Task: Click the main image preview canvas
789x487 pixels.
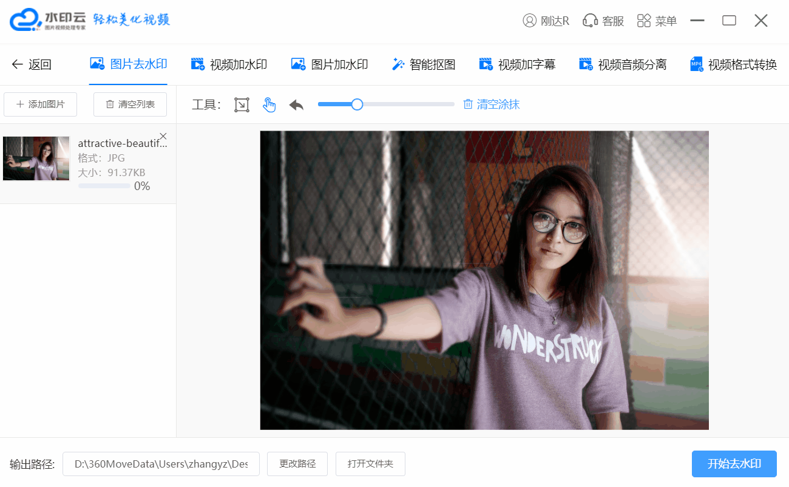Action: [484, 280]
